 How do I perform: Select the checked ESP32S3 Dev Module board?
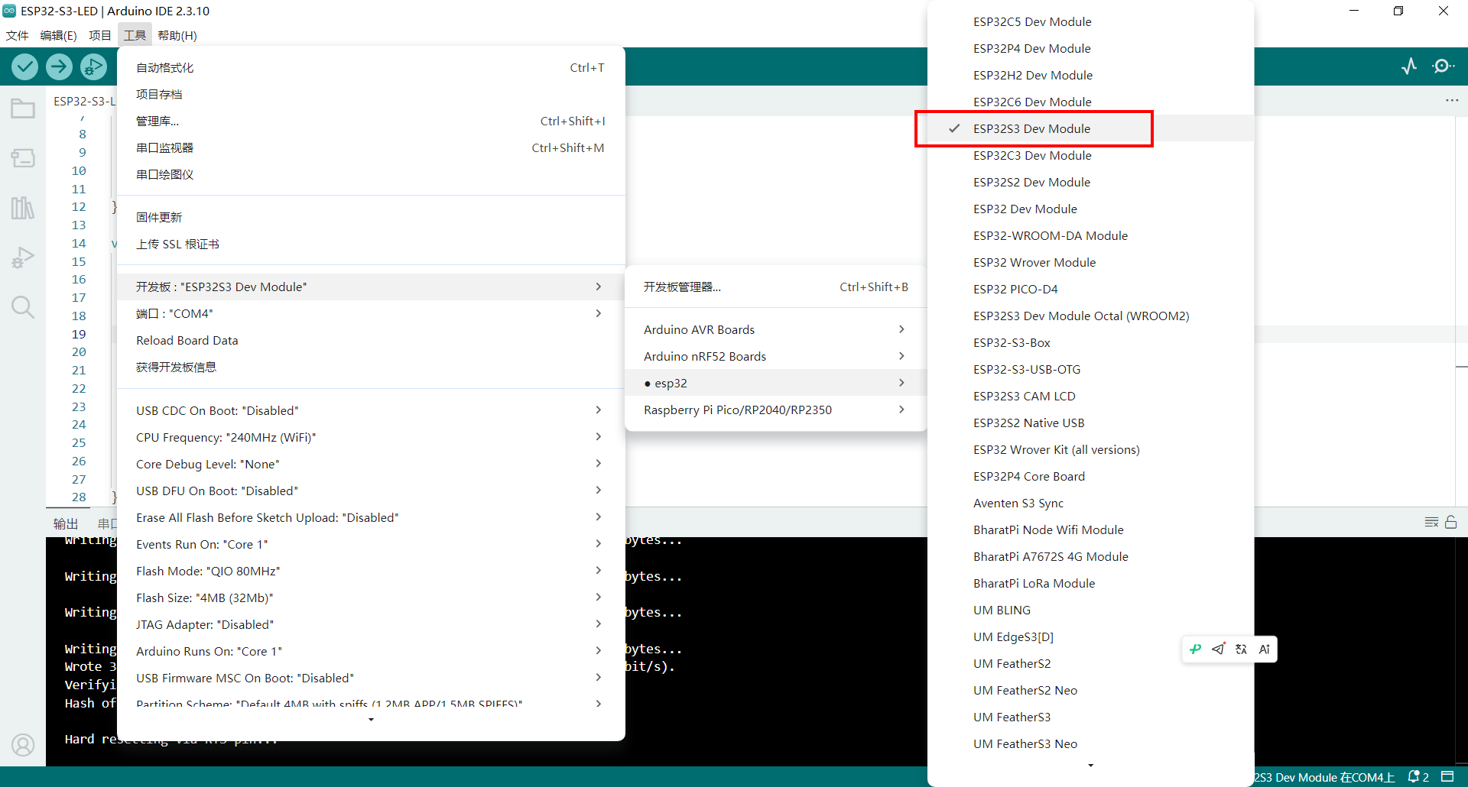pos(1090,128)
